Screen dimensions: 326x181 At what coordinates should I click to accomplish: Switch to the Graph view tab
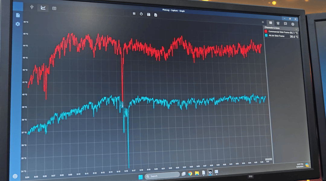(x=43, y=8)
